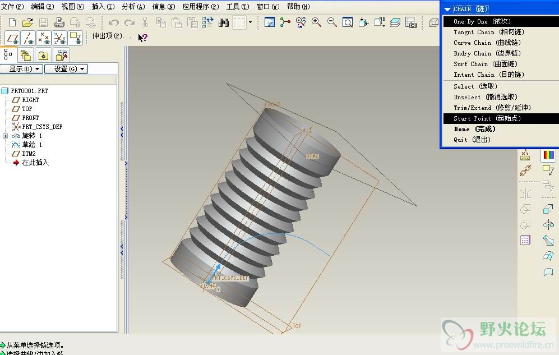Toggle coordinate system display

[x=59, y=38]
